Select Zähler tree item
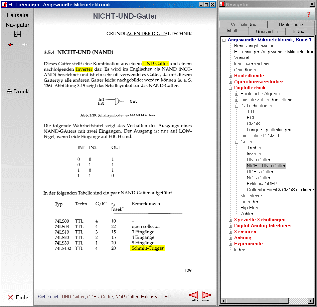 [x=247, y=214]
